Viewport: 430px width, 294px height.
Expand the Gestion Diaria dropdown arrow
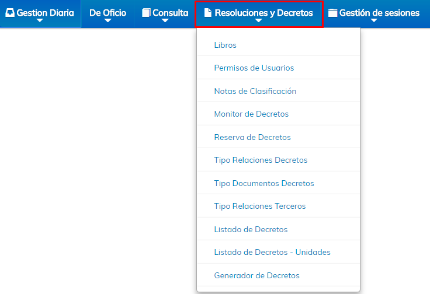click(x=40, y=20)
